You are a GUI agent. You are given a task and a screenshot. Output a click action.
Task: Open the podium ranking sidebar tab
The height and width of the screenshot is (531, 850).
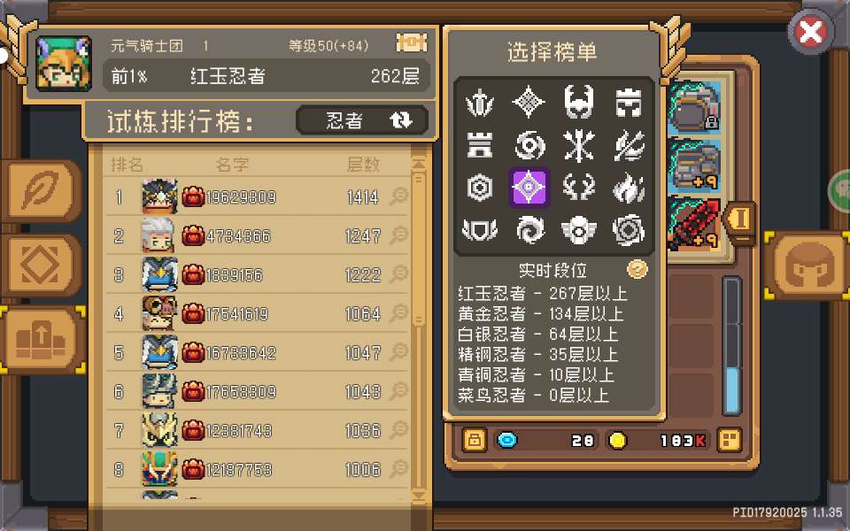(x=42, y=340)
